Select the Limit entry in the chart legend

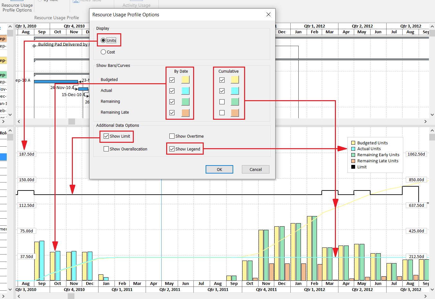[x=361, y=167]
